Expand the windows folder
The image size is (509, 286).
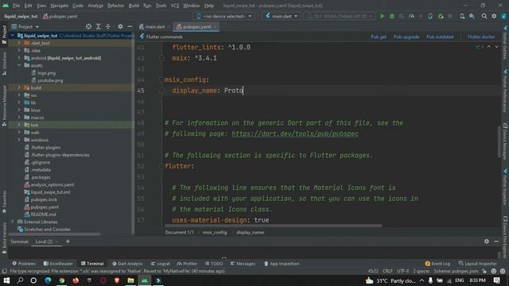click(x=19, y=140)
